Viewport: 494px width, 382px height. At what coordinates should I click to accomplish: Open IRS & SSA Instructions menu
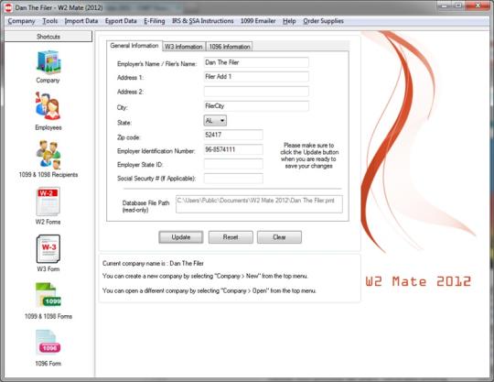(202, 21)
